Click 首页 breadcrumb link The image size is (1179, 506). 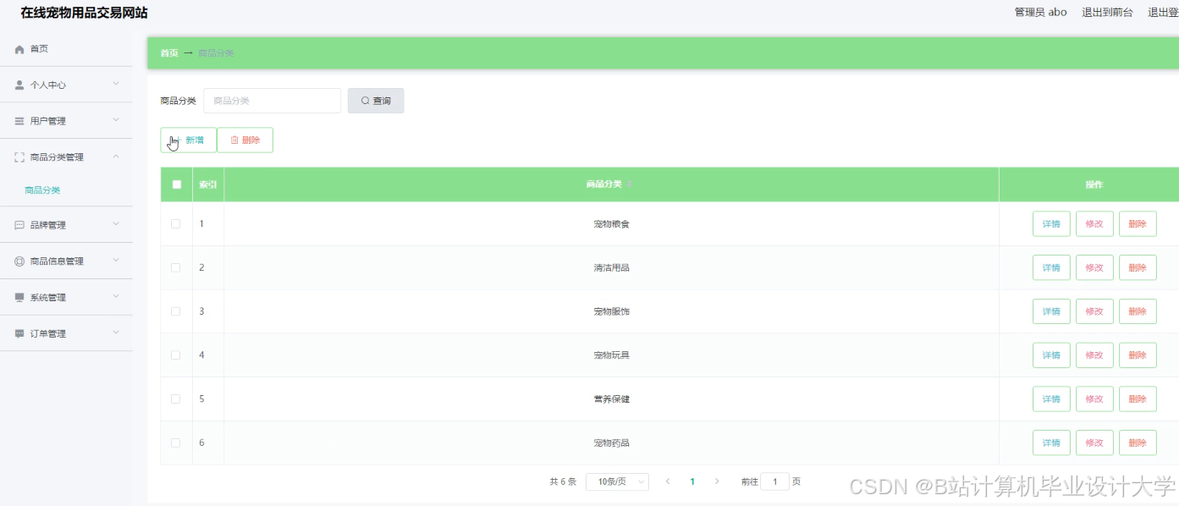click(x=169, y=52)
